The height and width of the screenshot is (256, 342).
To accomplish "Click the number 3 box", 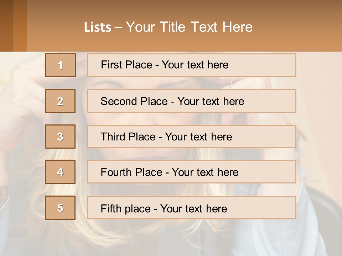I will coord(60,137).
